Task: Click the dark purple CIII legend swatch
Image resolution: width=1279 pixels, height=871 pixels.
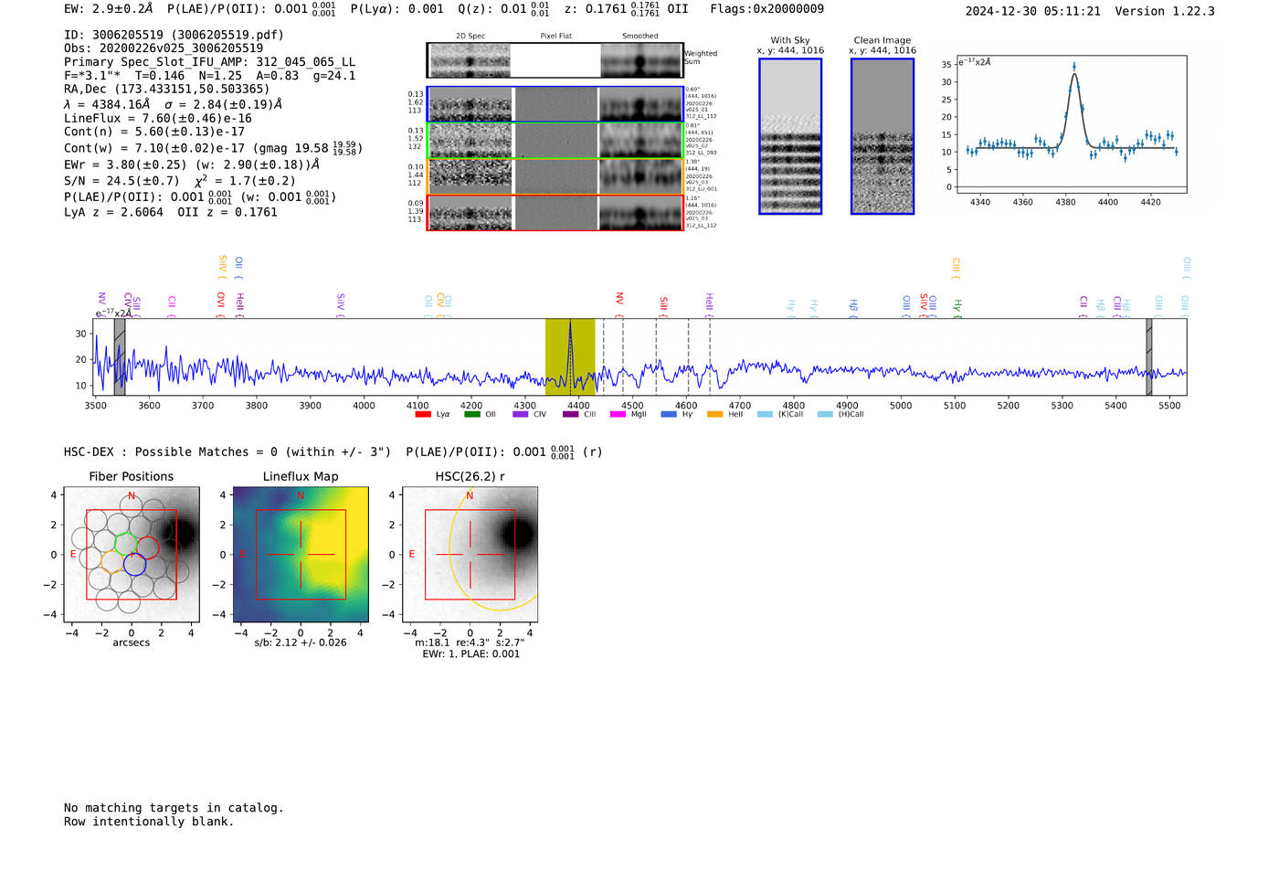Action: (x=570, y=414)
